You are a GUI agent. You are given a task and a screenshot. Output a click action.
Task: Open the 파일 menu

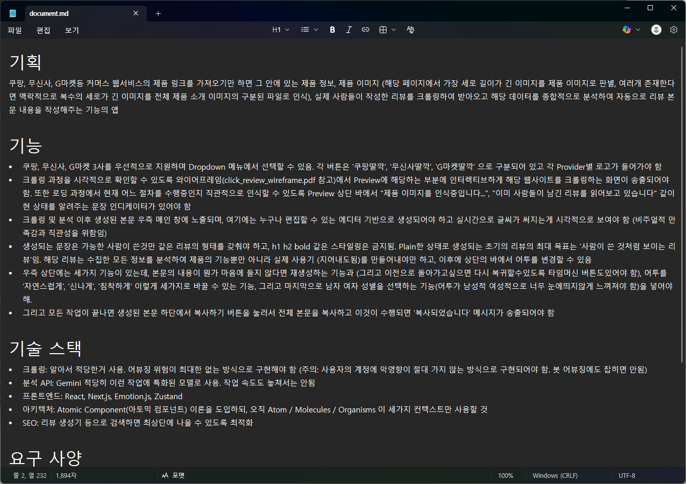click(15, 30)
